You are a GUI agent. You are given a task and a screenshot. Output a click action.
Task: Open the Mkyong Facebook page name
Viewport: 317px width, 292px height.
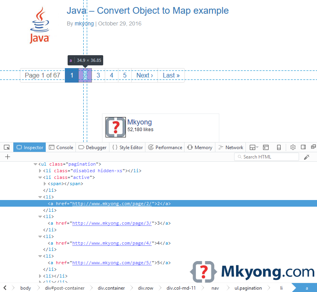[140, 122]
